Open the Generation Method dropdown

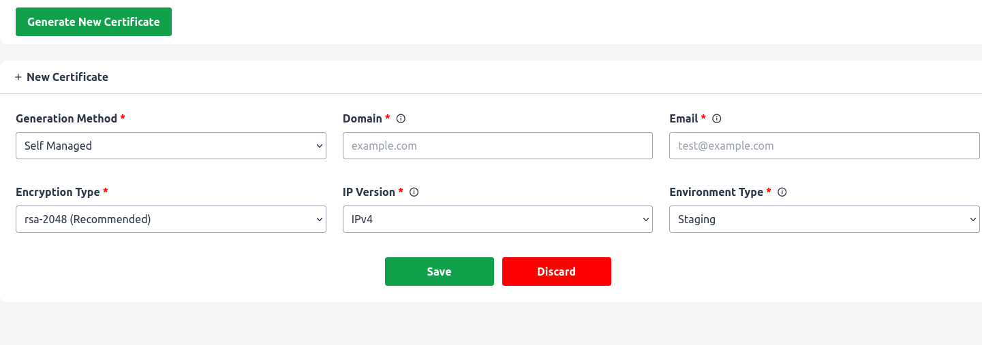[x=171, y=146]
